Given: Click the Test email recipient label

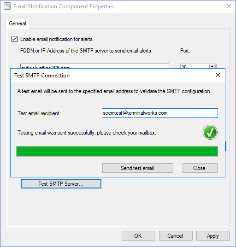Looking at the screenshot, I should pos(39,113).
